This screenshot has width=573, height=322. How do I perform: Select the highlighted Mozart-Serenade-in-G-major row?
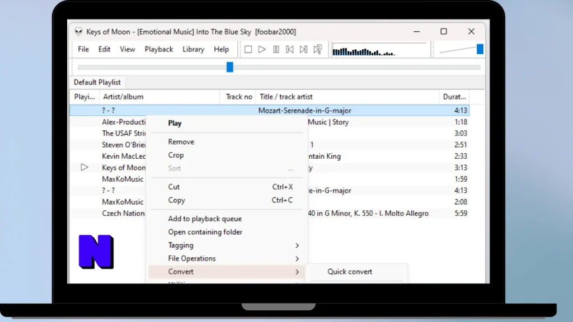pos(269,110)
